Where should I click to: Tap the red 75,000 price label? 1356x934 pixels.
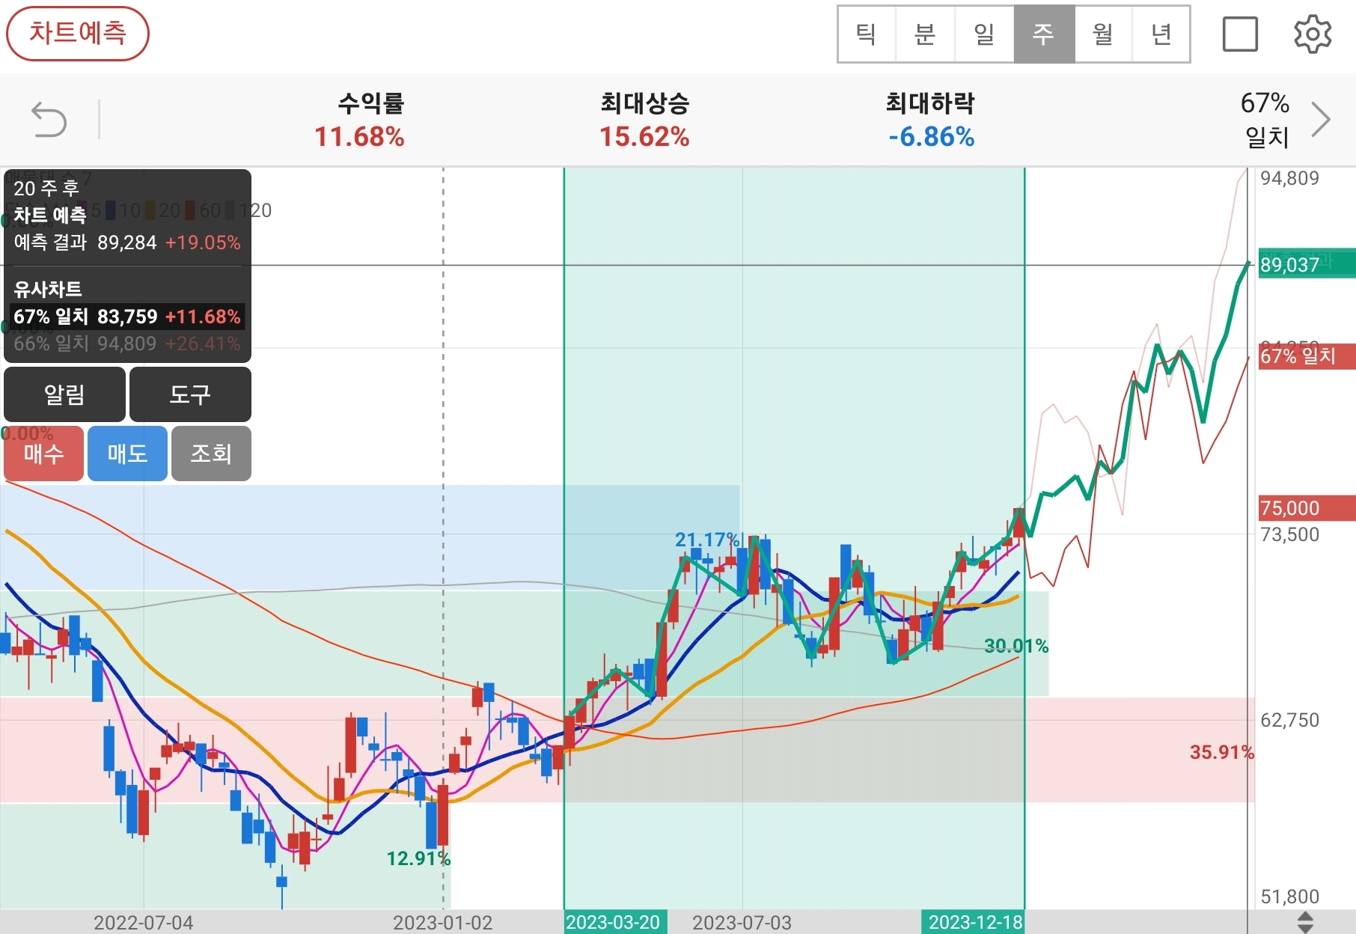click(1307, 508)
